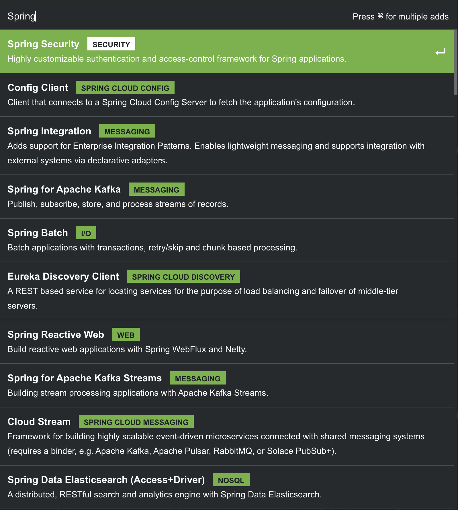This screenshot has width=458, height=510.
Task: Click the SPRING CLOUD DISCOVERY tag
Action: tap(183, 276)
